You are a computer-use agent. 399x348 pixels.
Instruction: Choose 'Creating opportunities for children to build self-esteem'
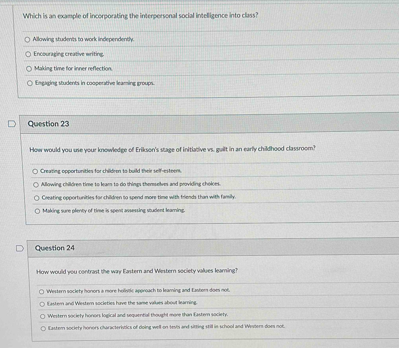(35, 171)
